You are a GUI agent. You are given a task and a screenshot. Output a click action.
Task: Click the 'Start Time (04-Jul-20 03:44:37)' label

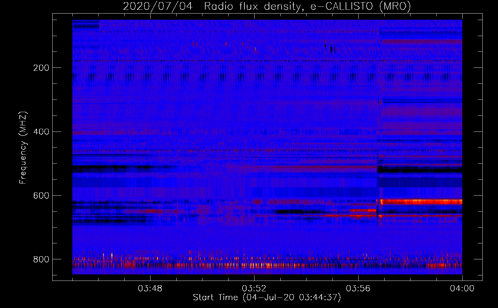click(x=267, y=298)
